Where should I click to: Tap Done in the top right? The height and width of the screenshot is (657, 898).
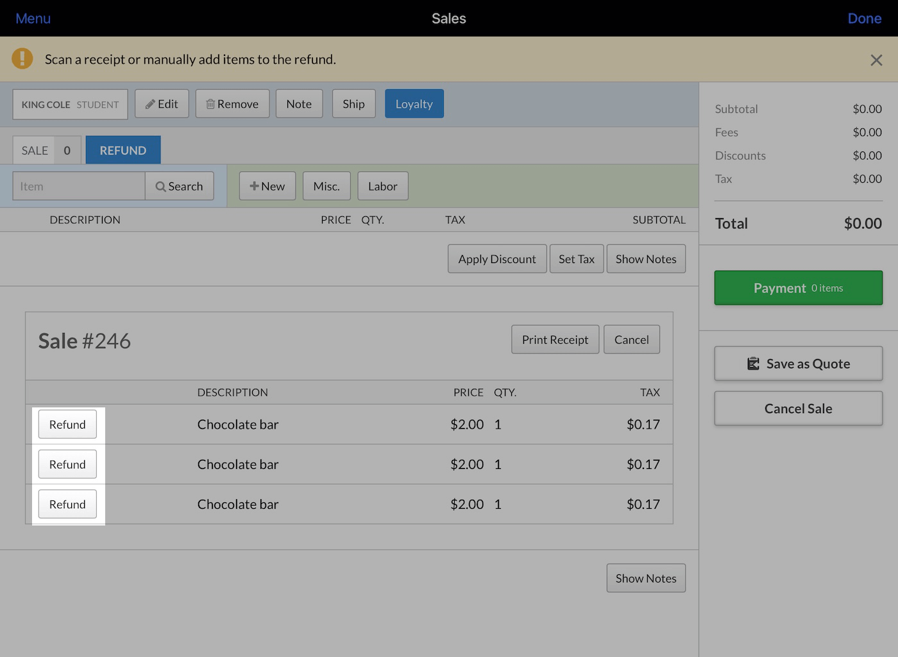coord(864,19)
